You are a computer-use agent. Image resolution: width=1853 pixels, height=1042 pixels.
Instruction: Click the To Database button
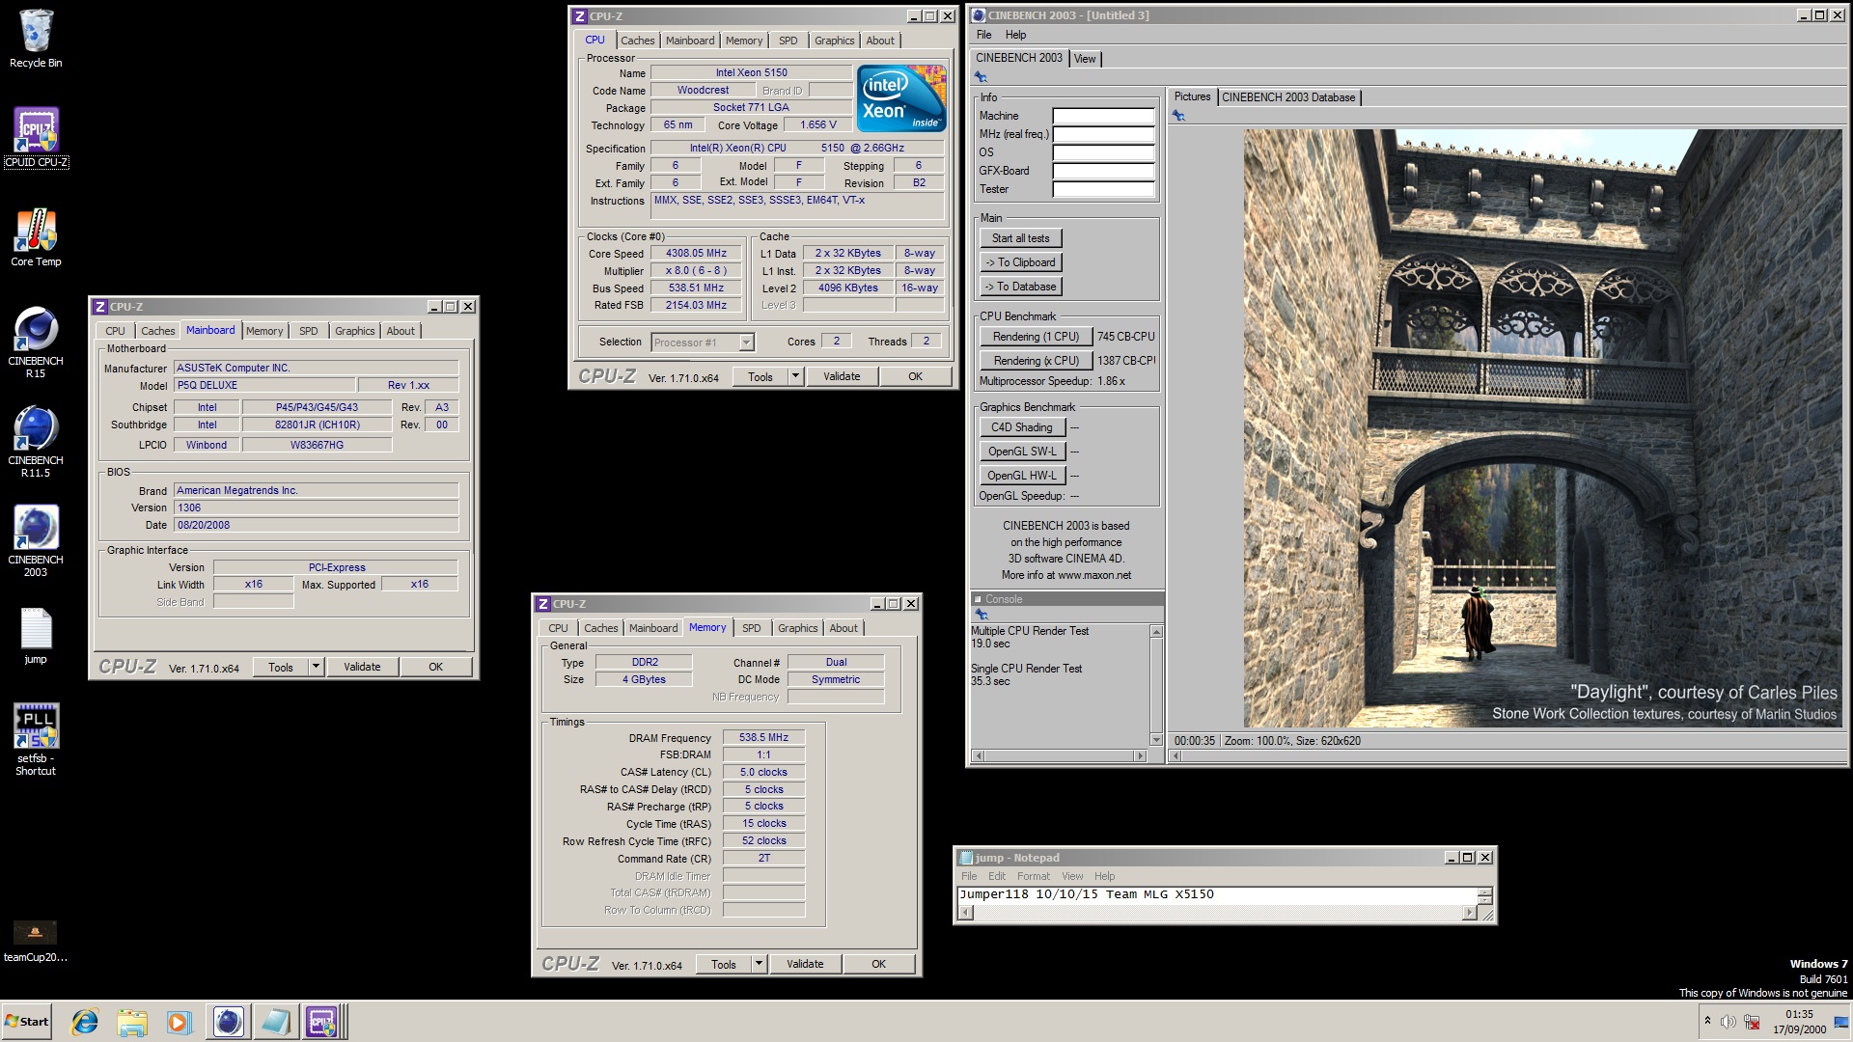1021,287
